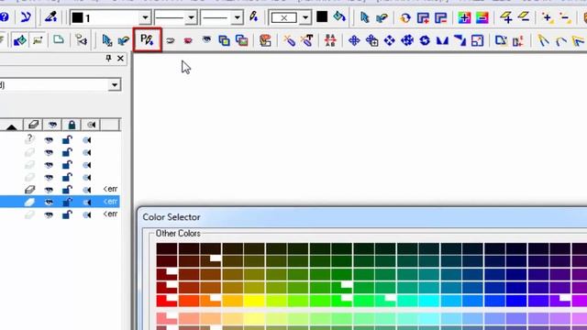This screenshot has width=587, height=330.
Task: Open the first line style dropdown
Action: [191, 17]
